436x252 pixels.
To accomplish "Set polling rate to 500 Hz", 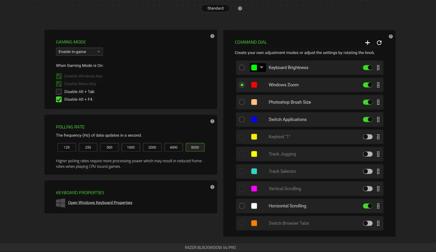I will pyautogui.click(x=109, y=147).
